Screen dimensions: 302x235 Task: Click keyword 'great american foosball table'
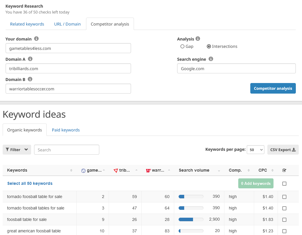[34, 231]
